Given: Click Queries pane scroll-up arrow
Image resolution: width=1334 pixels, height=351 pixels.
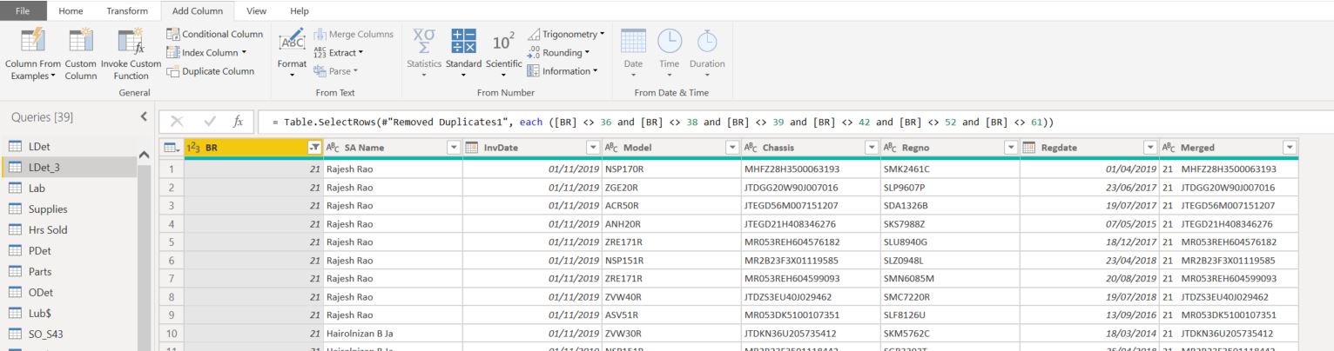Looking at the screenshot, I should [x=144, y=155].
